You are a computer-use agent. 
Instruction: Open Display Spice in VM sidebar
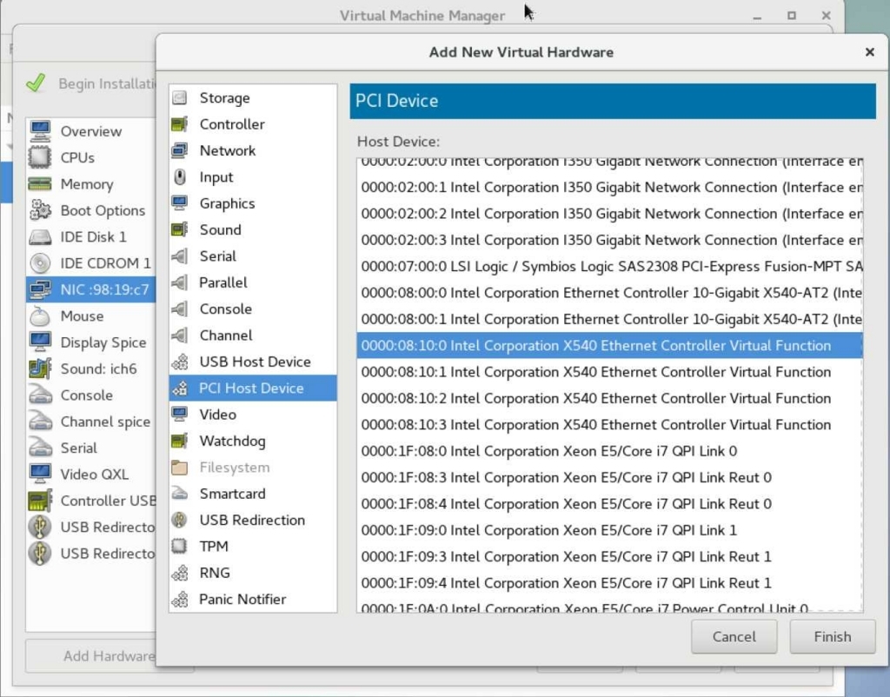tap(90, 342)
